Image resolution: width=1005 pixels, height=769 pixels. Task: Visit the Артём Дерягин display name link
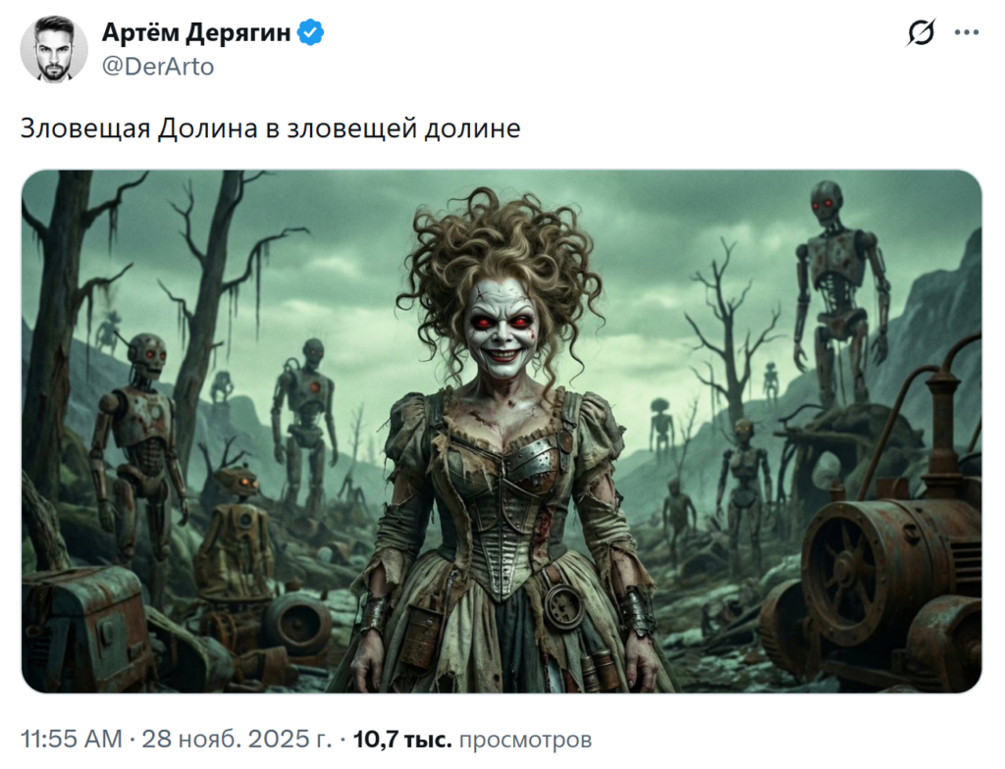coord(196,32)
